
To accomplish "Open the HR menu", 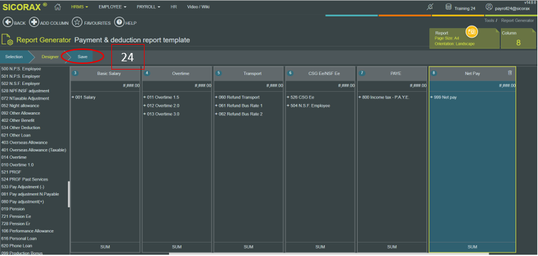I will 173,7.
